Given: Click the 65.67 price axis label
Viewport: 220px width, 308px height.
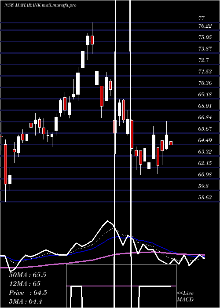Looking at the screenshot, I should [x=205, y=129].
